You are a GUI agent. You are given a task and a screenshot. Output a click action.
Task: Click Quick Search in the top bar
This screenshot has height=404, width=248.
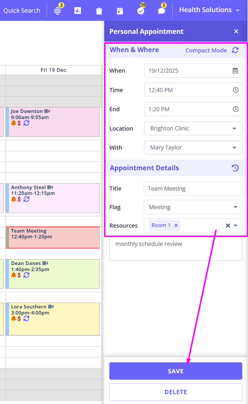[22, 11]
